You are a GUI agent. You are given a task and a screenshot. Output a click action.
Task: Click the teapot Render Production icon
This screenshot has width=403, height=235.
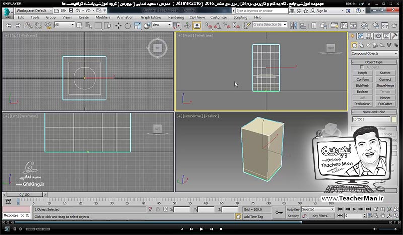pos(394,26)
